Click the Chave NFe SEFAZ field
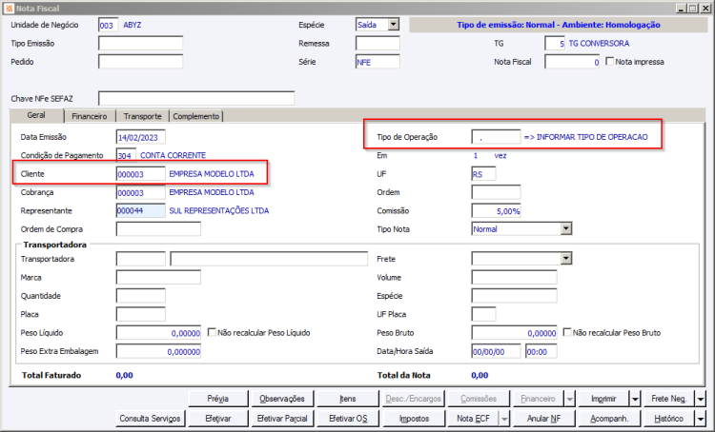The image size is (715, 432). 196,98
